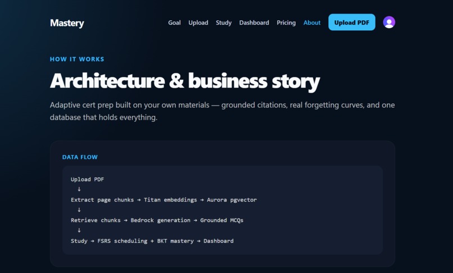453x273 pixels.
Task: Click the HOW IT WORKS label
Action: [77, 59]
